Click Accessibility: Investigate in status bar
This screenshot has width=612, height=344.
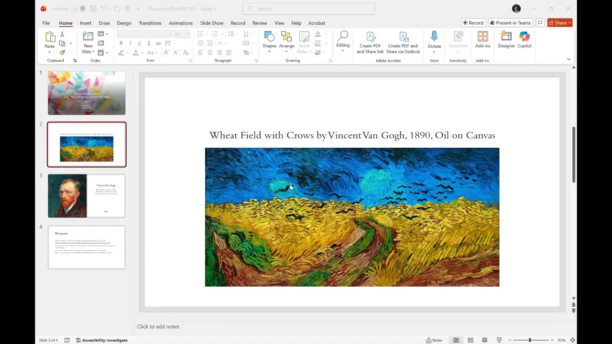click(x=102, y=340)
